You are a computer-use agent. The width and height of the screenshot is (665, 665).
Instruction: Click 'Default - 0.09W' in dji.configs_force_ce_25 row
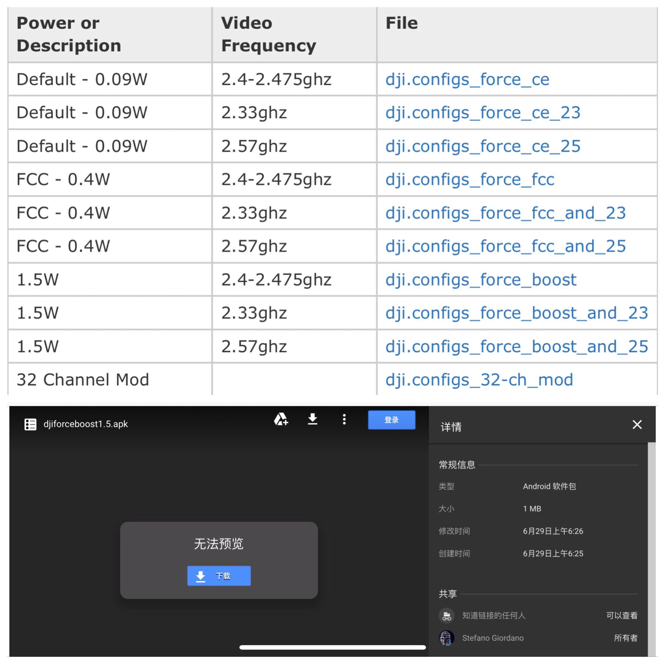82,146
